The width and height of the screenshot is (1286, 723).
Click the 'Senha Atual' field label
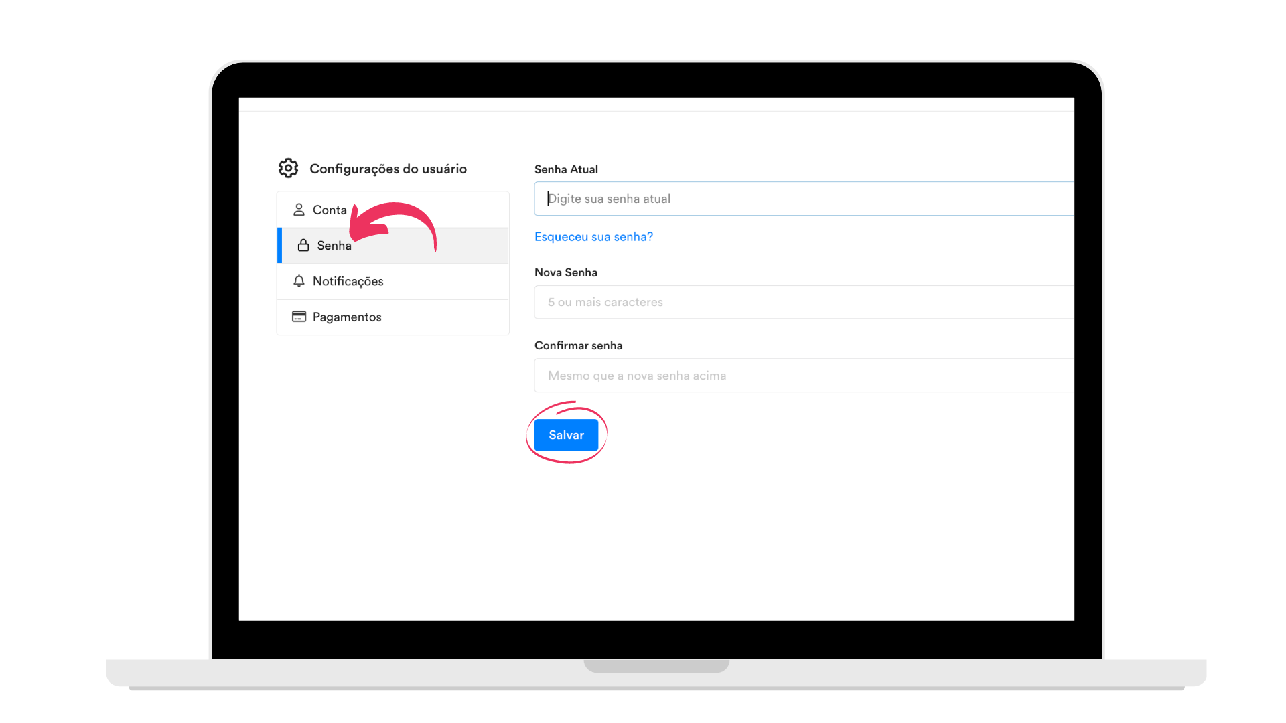pyautogui.click(x=566, y=169)
